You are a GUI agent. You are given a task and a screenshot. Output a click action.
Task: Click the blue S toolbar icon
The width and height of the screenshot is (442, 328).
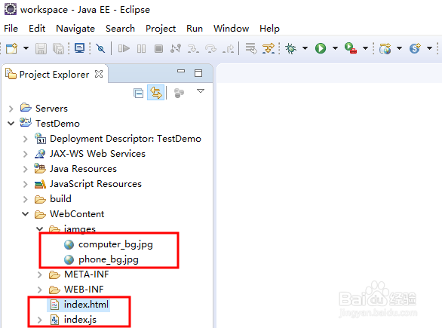point(415,48)
